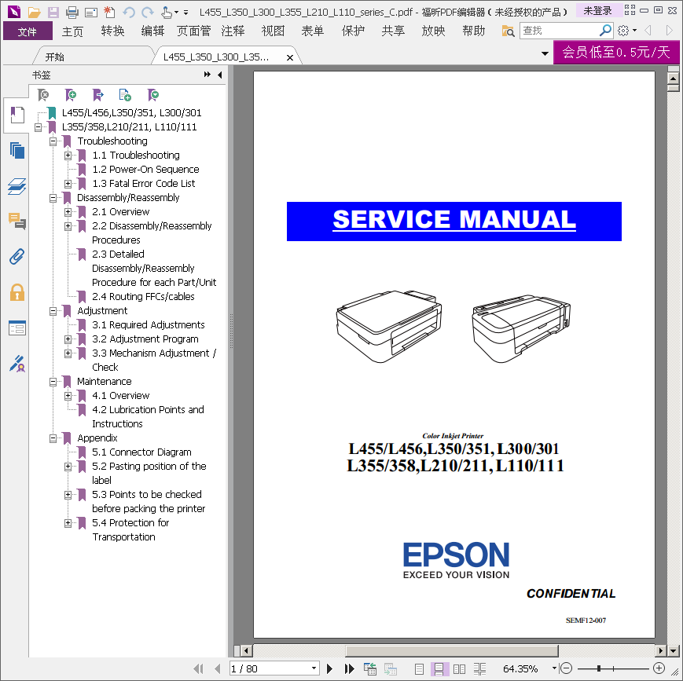Select the 2.4 Routing FFCs/cables bookmark
683x681 pixels.
coord(143,297)
